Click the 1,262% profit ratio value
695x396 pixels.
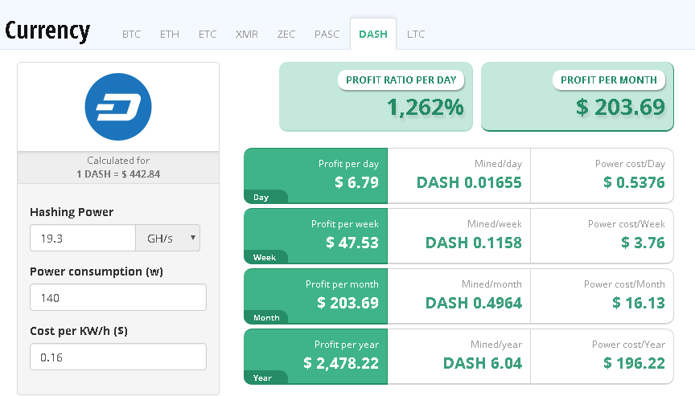(x=426, y=108)
